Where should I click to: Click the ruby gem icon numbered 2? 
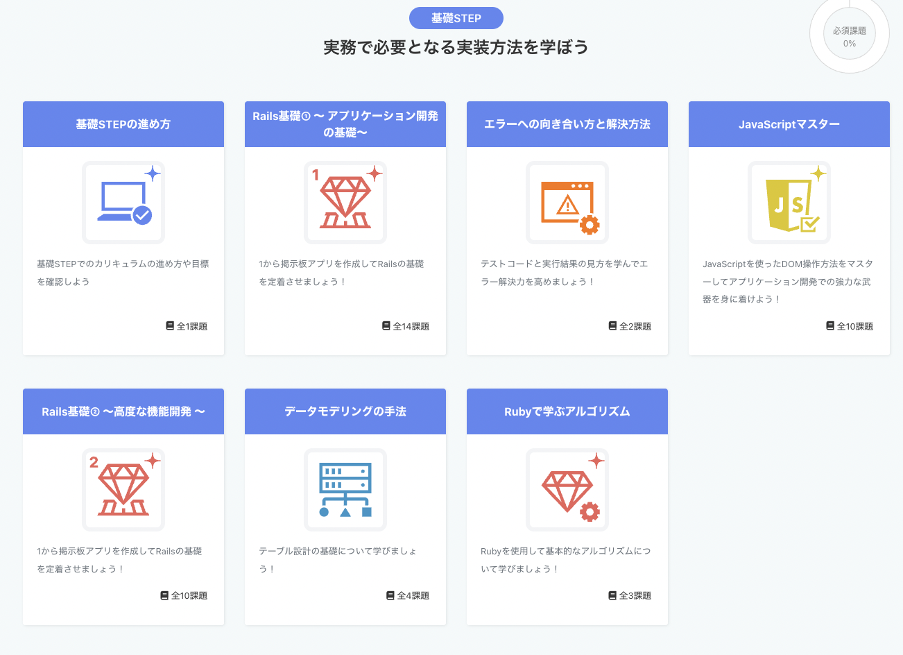(123, 490)
